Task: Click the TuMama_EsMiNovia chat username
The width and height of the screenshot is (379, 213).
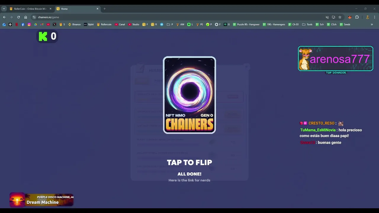Action: point(318,130)
